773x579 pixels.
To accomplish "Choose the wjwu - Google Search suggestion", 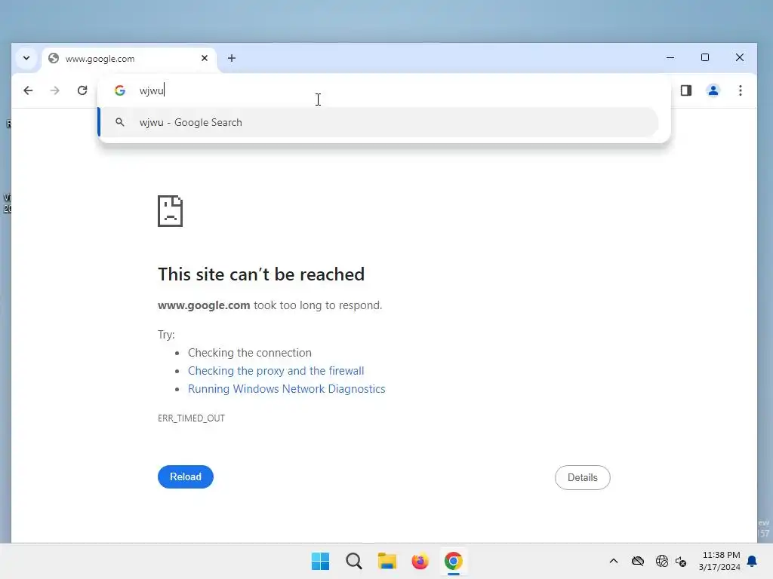I will pos(379,122).
